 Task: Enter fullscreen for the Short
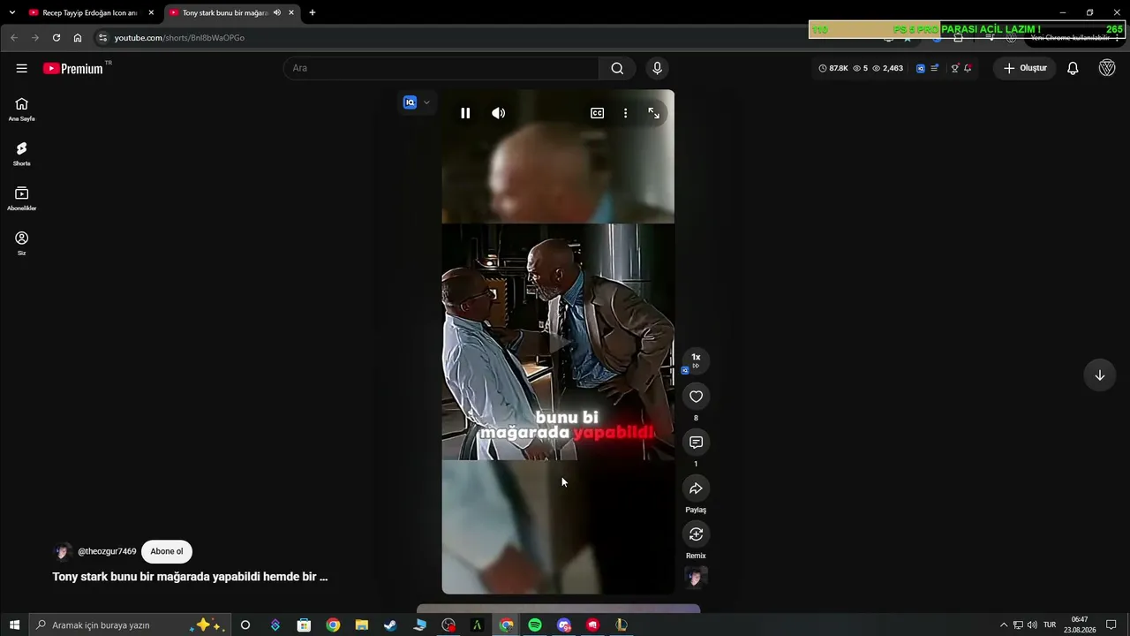tap(653, 113)
